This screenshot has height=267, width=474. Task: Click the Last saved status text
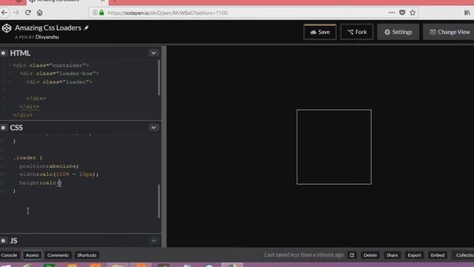[304, 255]
